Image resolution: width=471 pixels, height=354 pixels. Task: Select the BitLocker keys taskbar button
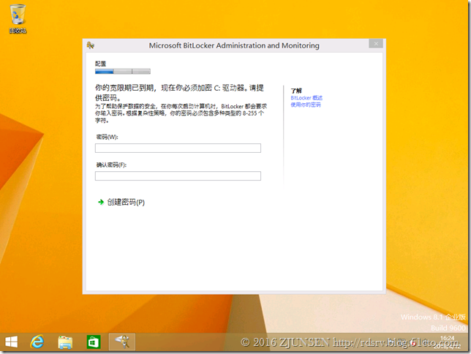click(x=122, y=342)
